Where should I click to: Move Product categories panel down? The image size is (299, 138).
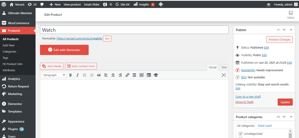pyautogui.click(x=284, y=117)
